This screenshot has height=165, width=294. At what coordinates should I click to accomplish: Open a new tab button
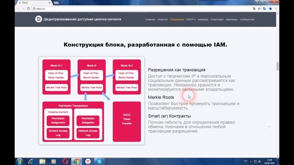tap(56, 3)
